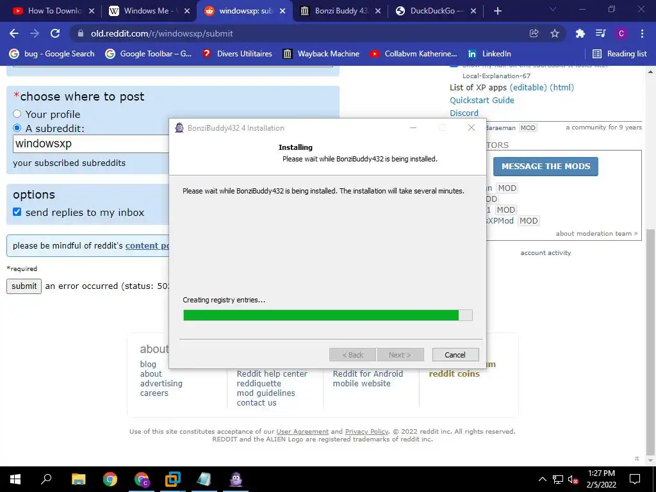Close the Windows Me tab

[187, 11]
